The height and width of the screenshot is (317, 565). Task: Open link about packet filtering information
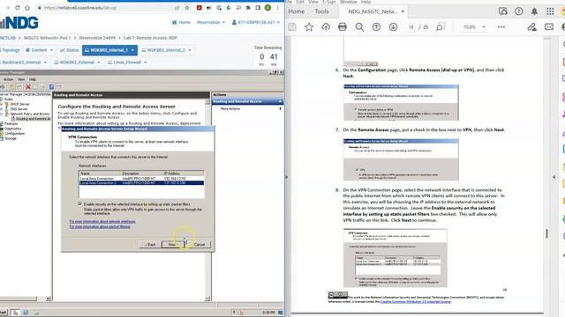(100, 226)
